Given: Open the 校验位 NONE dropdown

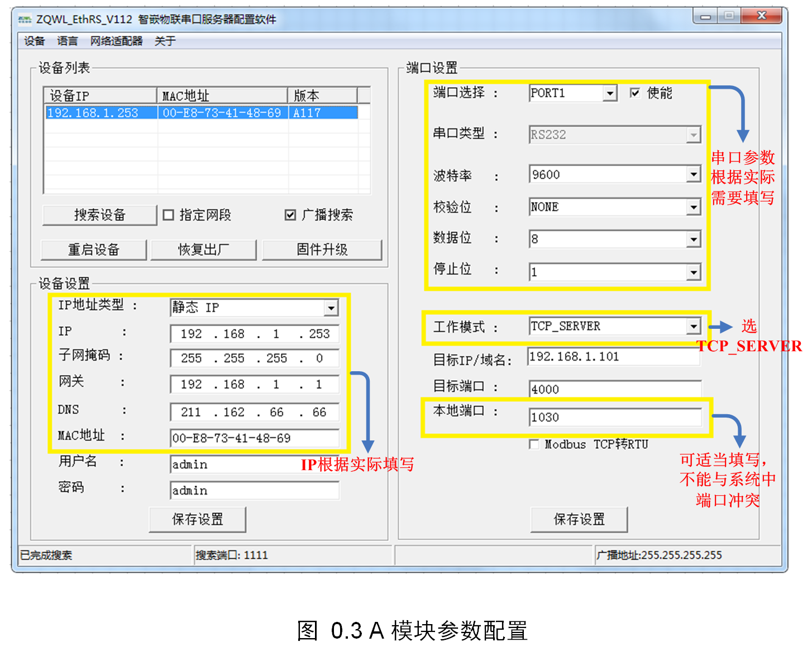Looking at the screenshot, I should (693, 207).
